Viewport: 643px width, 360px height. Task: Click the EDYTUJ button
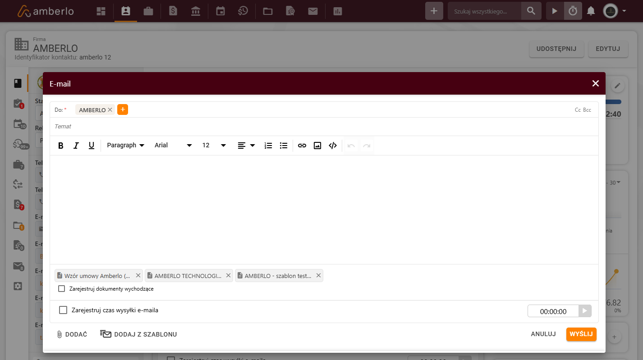tap(608, 49)
